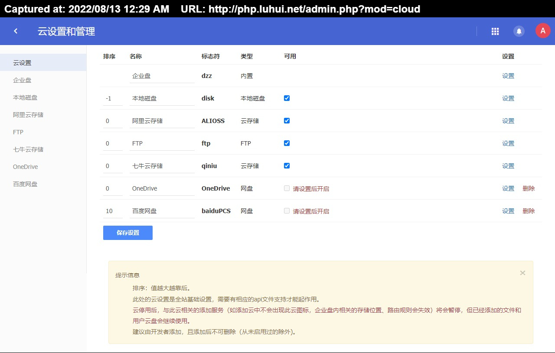
Task: Open 设置 link for disk row
Action: (508, 98)
